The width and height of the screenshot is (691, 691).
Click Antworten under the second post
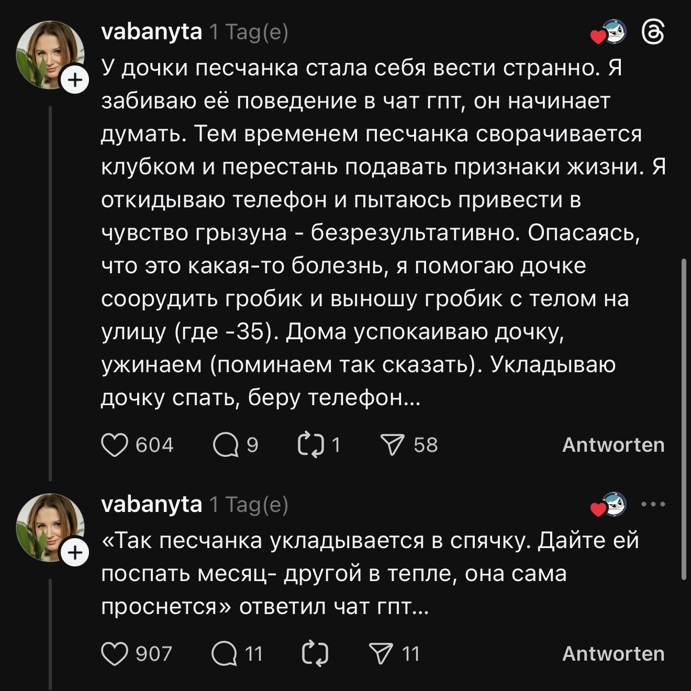coord(613,654)
